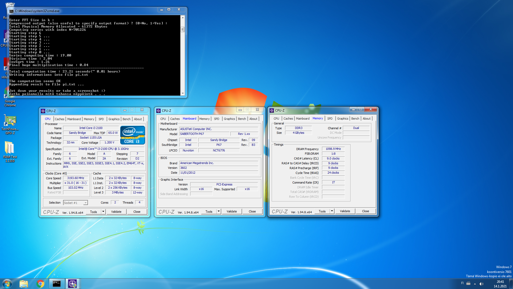Click cmd.exe title bar icon

pos(11,11)
